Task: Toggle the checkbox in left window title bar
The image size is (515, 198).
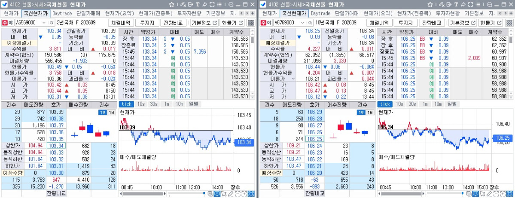Action: (5, 4)
